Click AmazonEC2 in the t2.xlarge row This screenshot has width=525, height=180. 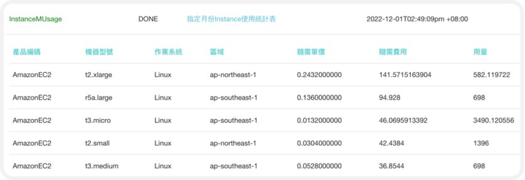point(32,75)
